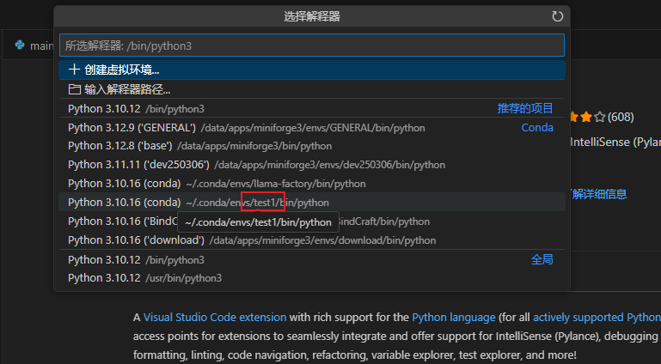Click the folder icon beside 输入解释器路径
This screenshot has height=364, width=661.
coord(74,89)
